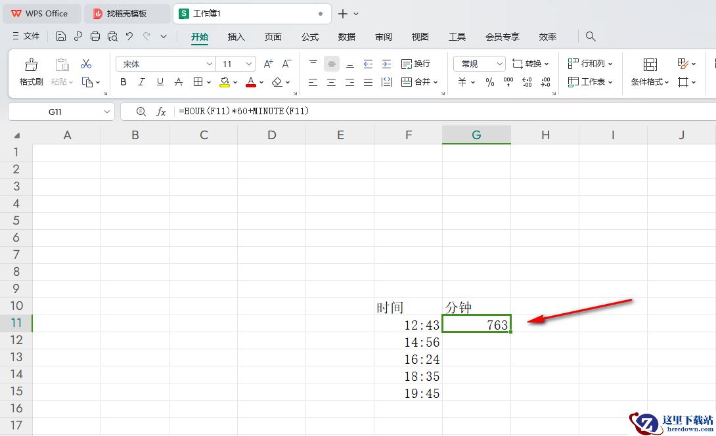The image size is (716, 436).
Task: Click new tab plus button
Action: point(342,14)
